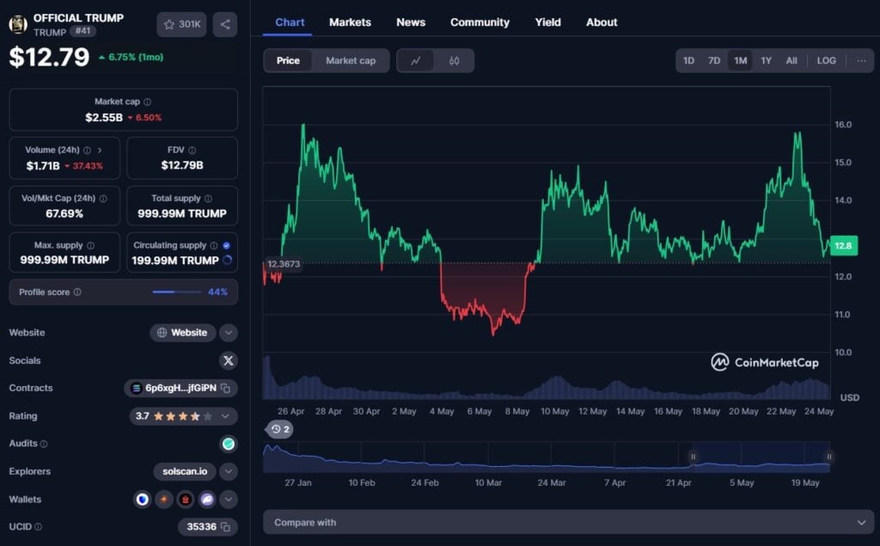Set chart range to 7D
The image size is (880, 546).
(x=714, y=61)
